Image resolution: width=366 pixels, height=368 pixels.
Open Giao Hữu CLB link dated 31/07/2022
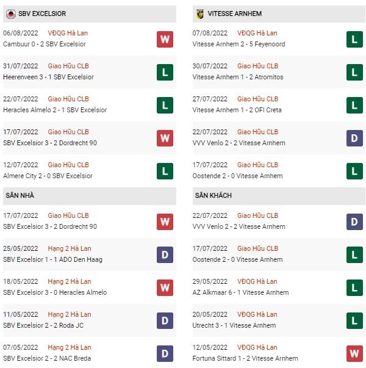point(68,66)
